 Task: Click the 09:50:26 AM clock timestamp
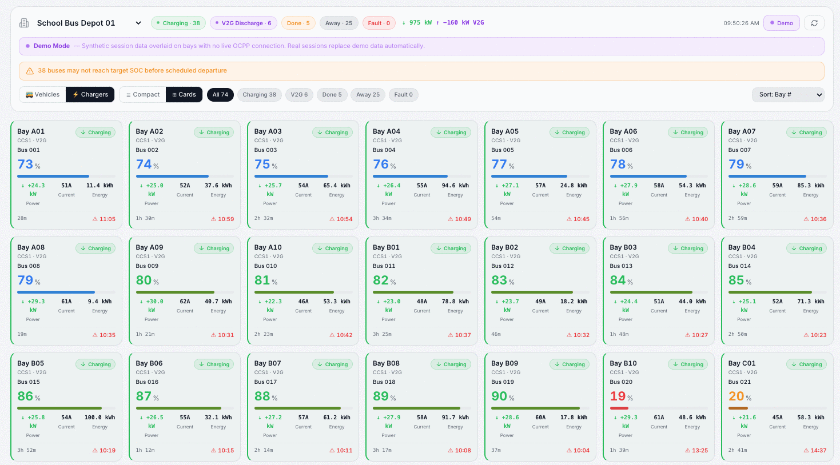click(x=741, y=23)
